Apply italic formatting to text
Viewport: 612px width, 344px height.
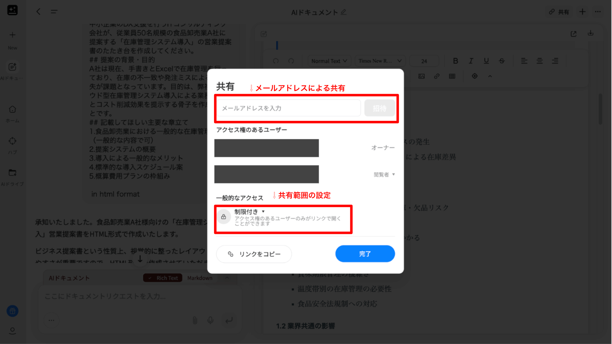471,61
